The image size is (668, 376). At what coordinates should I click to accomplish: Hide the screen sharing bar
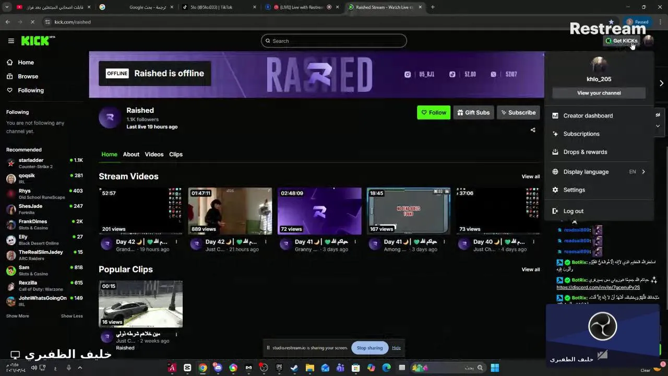pyautogui.click(x=396, y=348)
